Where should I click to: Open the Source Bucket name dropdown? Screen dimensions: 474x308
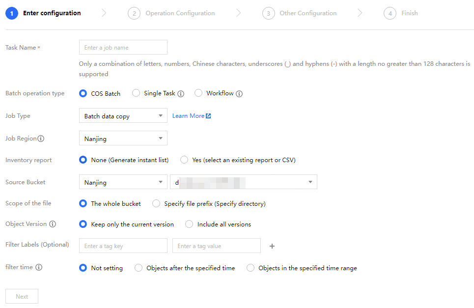(x=243, y=182)
